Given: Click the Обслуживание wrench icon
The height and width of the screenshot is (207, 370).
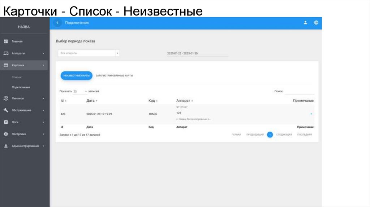Looking at the screenshot, I should click(6, 110).
